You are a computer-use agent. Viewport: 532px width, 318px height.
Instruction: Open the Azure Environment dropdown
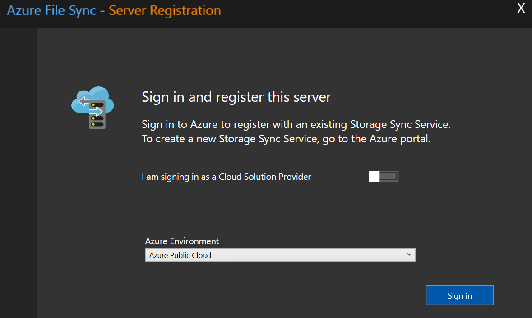[x=280, y=255]
